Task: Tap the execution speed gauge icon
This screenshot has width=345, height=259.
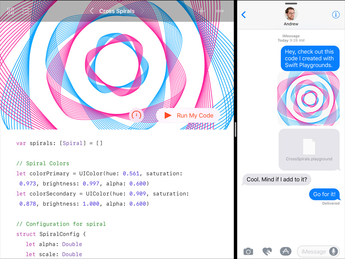Action: pos(136,115)
